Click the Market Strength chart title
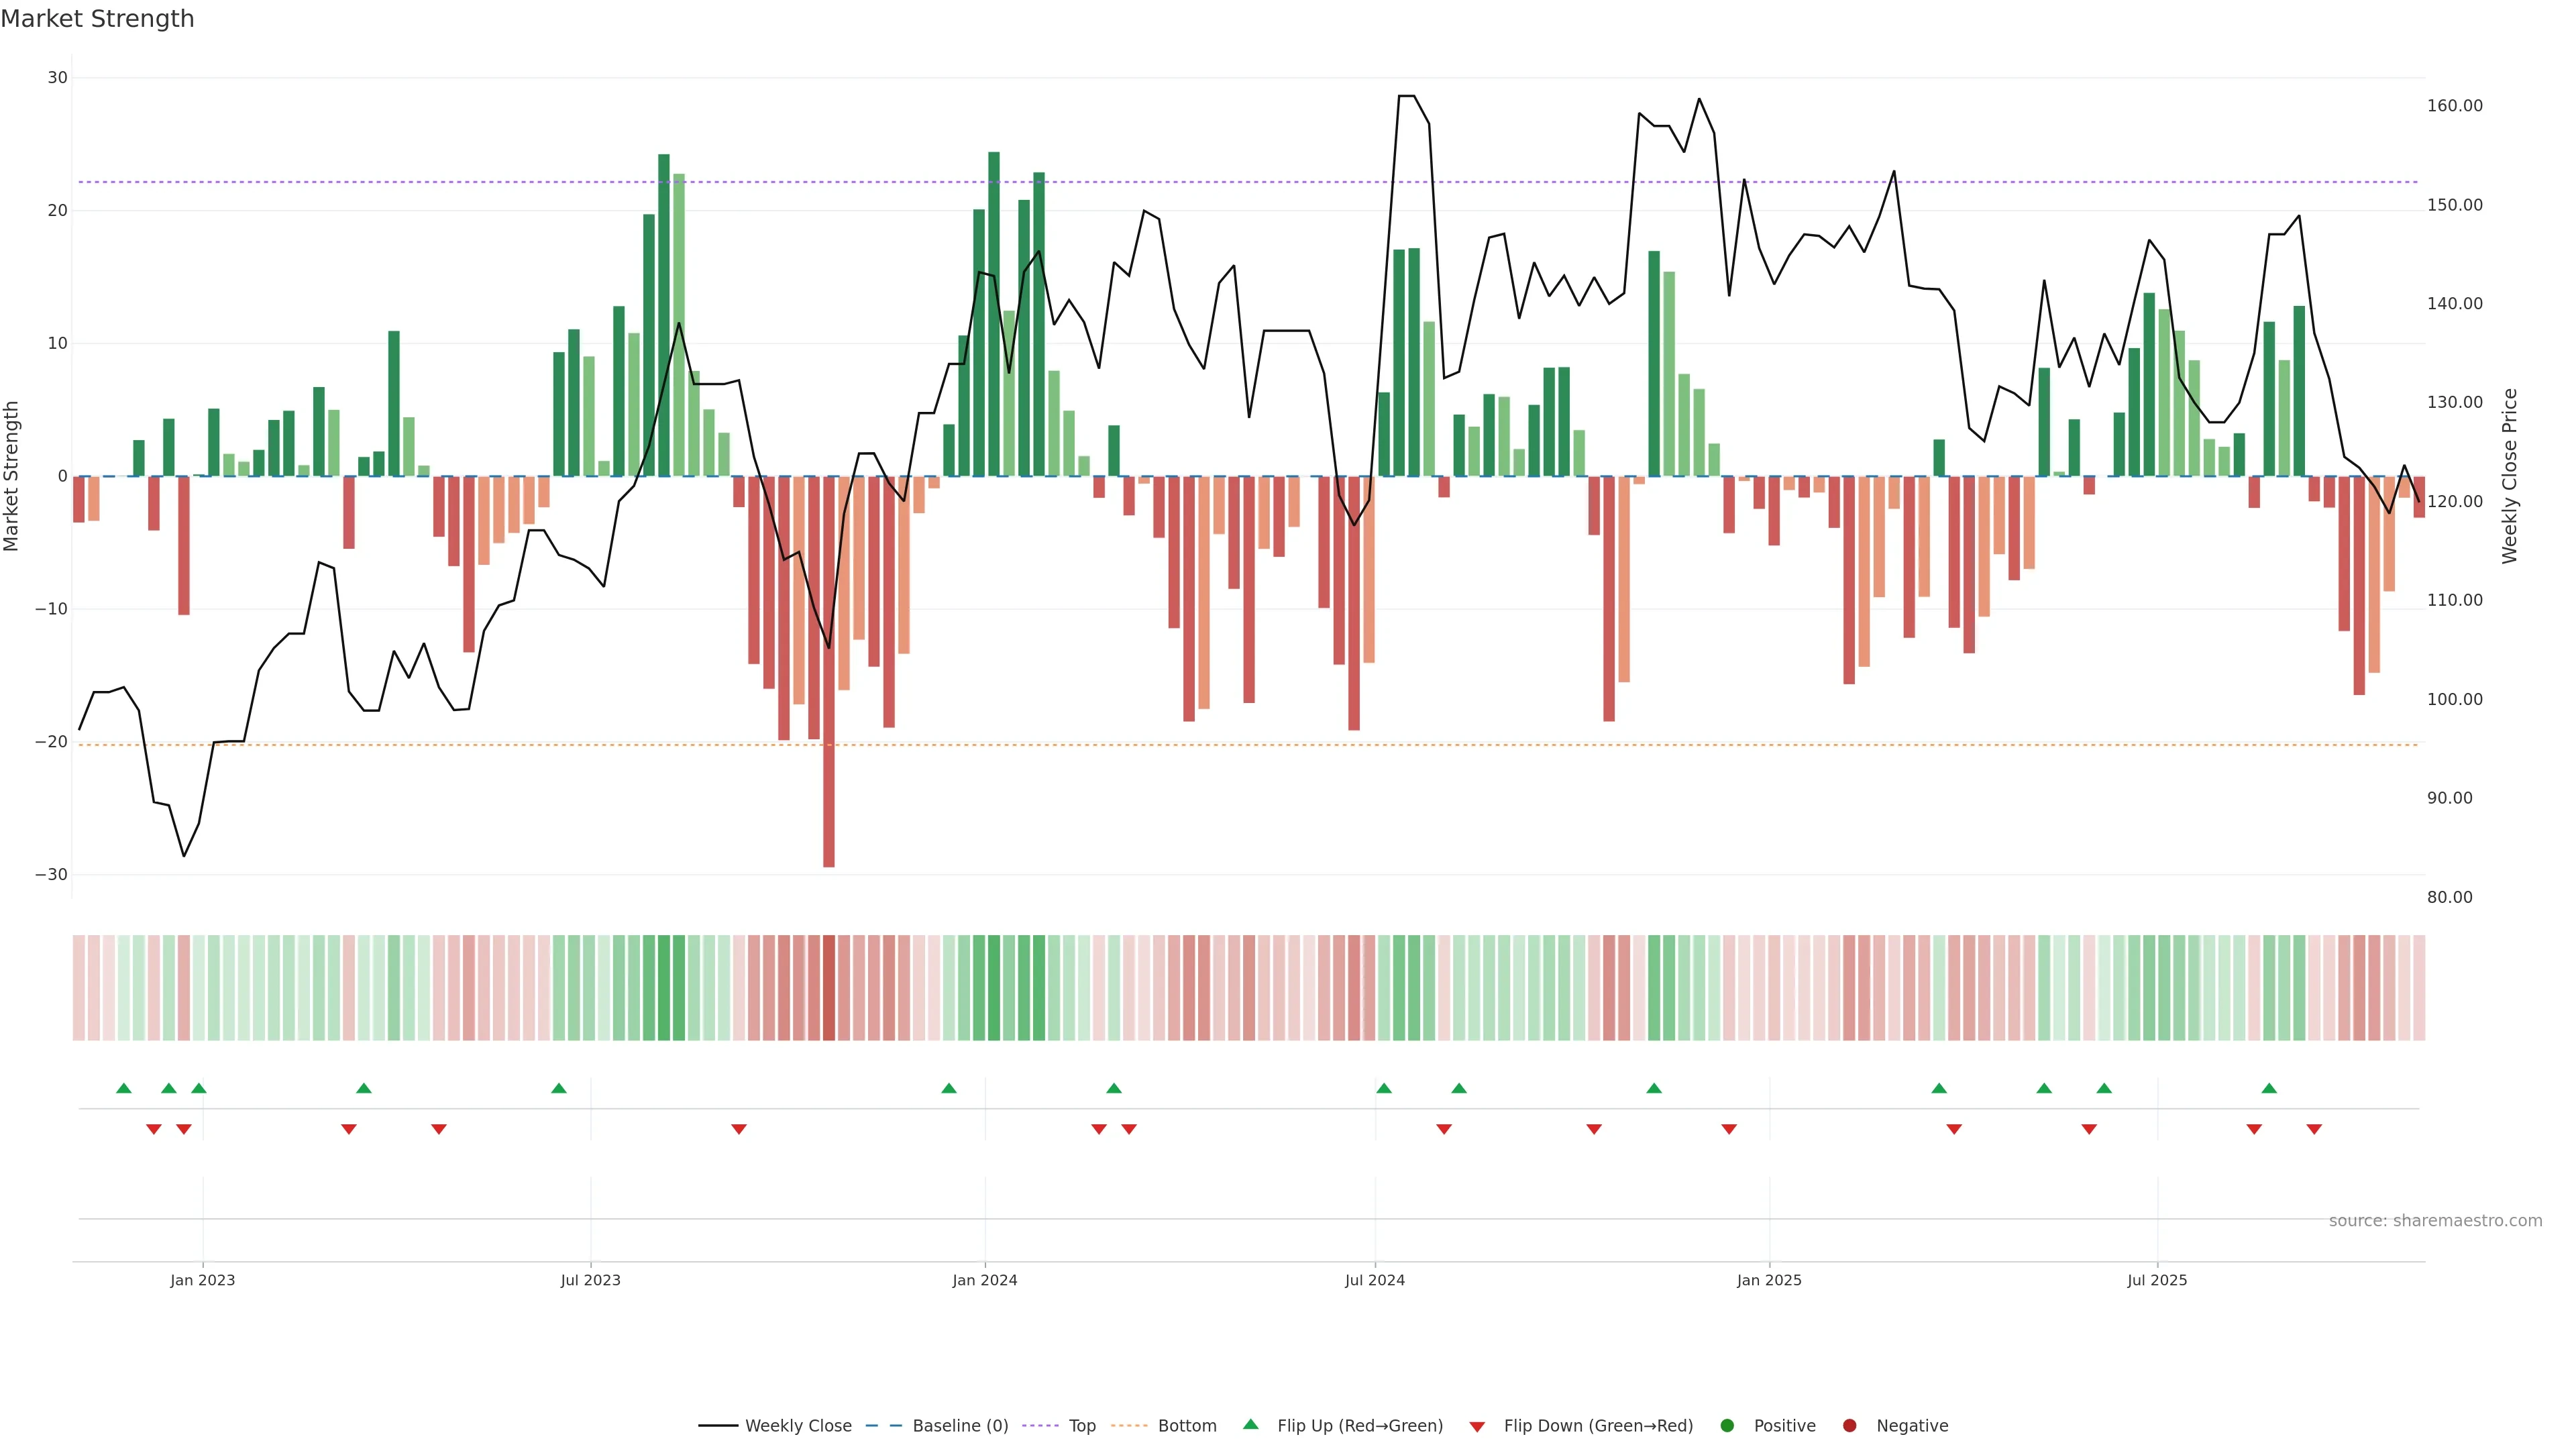The image size is (2576, 1449). (x=97, y=19)
